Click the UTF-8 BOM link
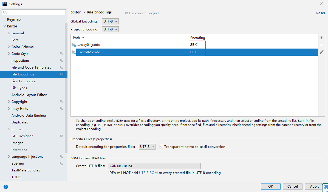The height and width of the screenshot is (192, 328). pyautogui.click(x=148, y=173)
